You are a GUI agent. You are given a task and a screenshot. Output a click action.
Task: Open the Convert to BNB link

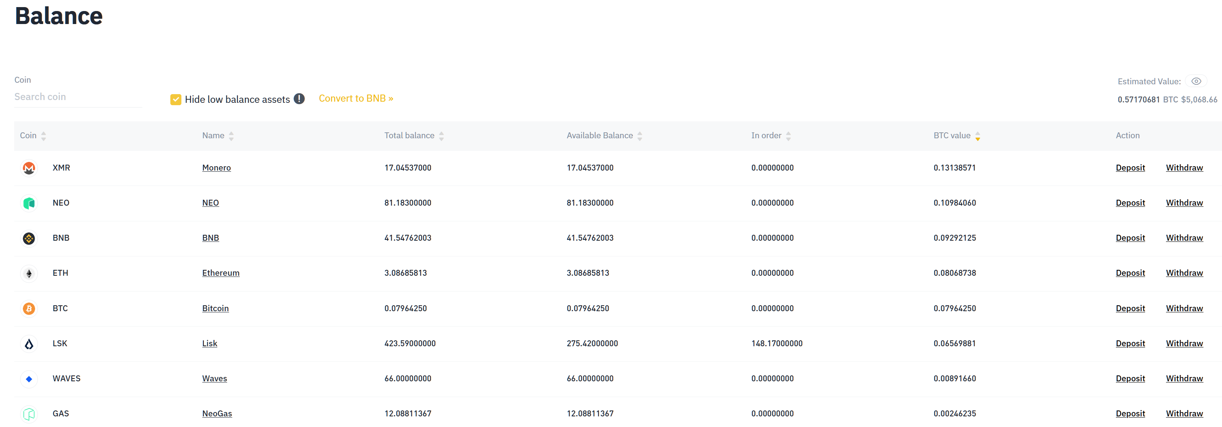coord(356,98)
